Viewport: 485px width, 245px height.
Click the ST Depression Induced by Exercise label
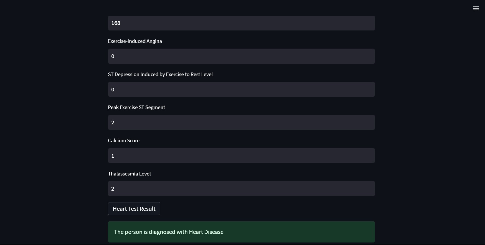pos(160,74)
